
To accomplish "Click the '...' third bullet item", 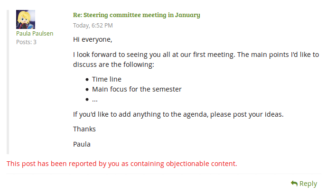I will pos(95,99).
